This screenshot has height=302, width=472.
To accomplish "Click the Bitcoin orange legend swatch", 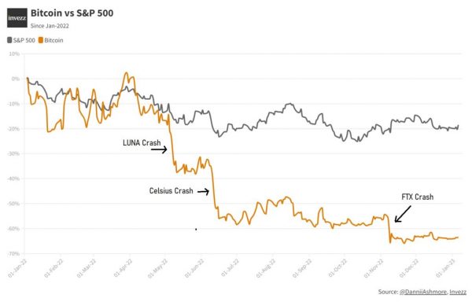I will click(41, 40).
